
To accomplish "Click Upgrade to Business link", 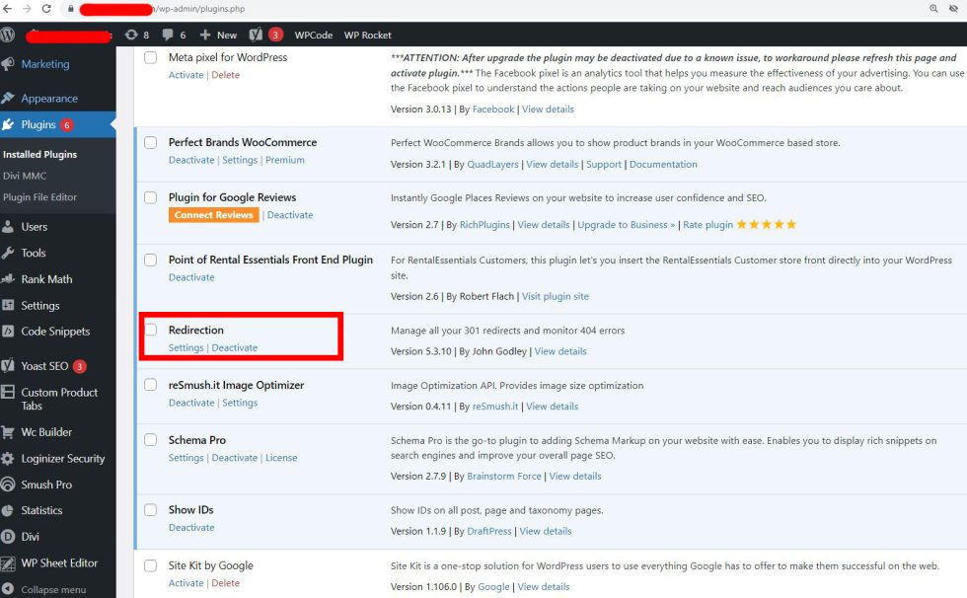I will [x=626, y=225].
